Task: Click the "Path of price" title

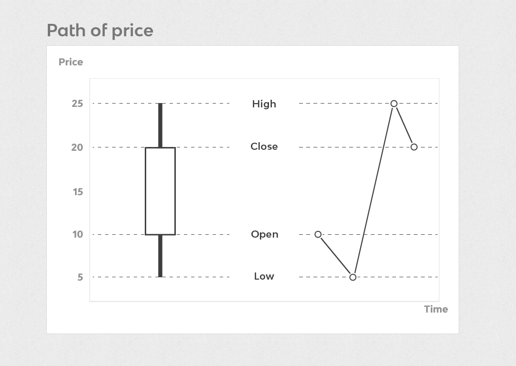Action: 100,31
